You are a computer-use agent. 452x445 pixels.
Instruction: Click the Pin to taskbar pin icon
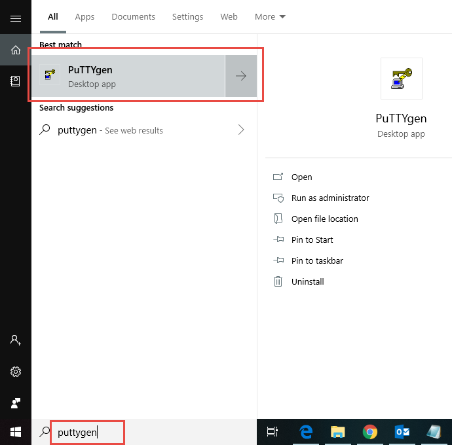click(x=278, y=260)
